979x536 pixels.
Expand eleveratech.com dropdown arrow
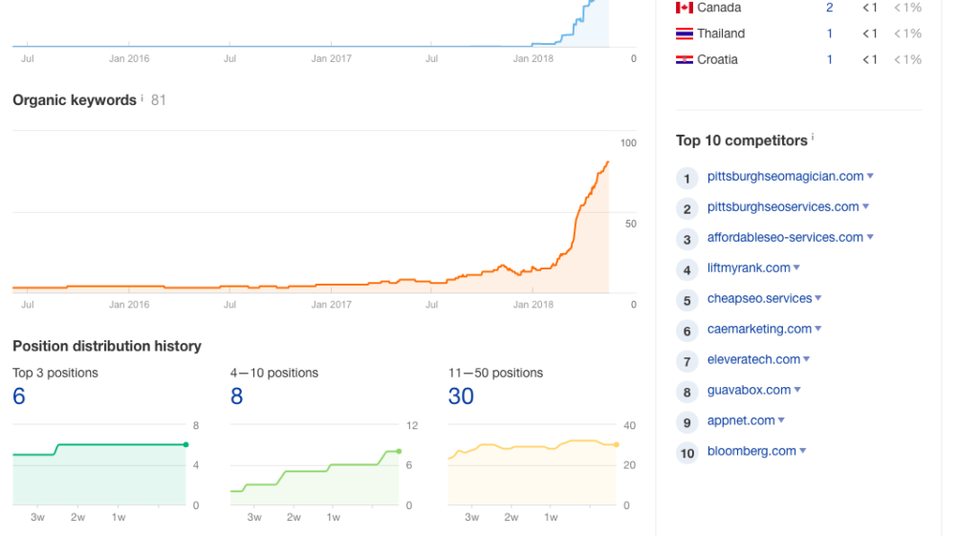coord(807,359)
